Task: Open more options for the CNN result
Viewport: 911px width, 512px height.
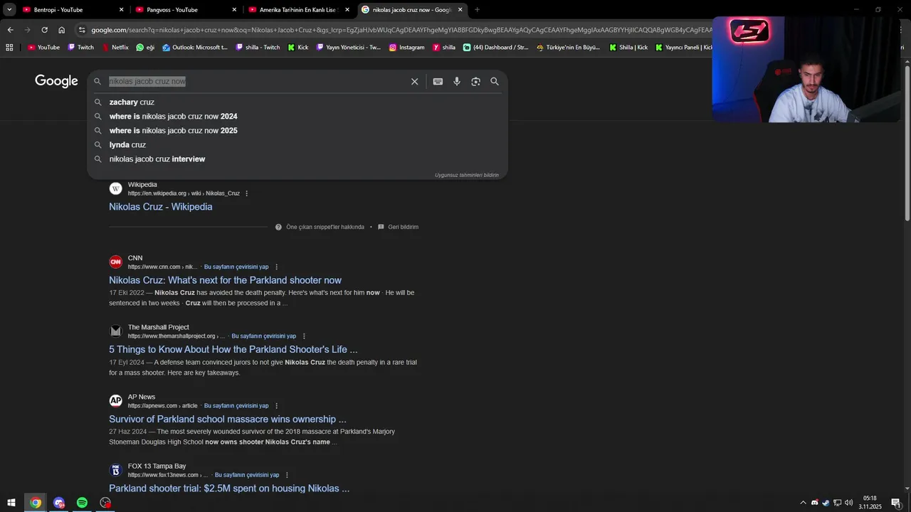Action: 277,267
